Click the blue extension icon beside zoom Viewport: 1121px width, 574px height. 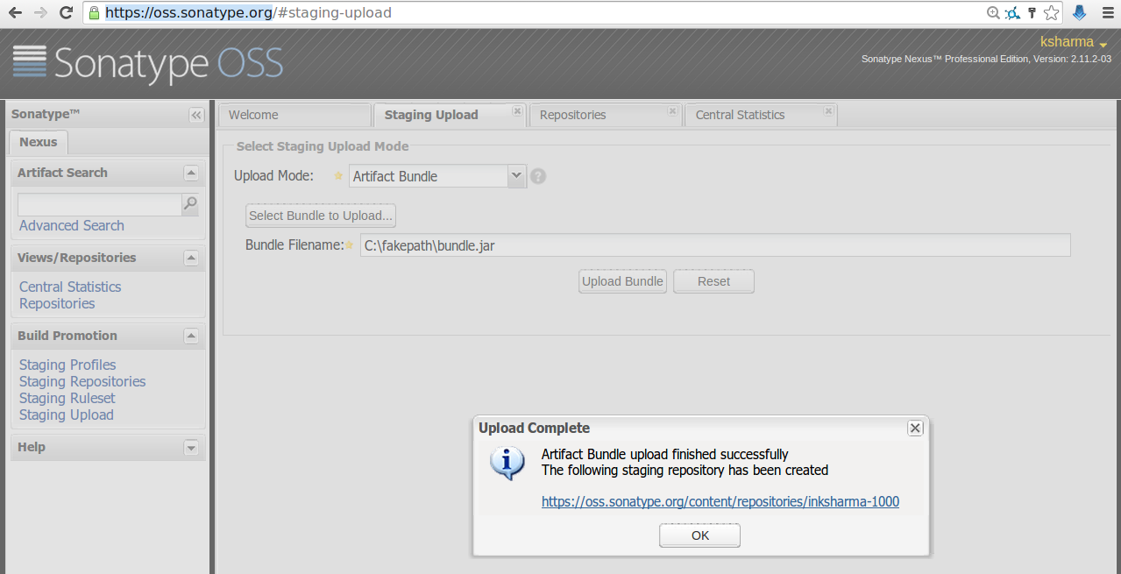[x=1013, y=13]
